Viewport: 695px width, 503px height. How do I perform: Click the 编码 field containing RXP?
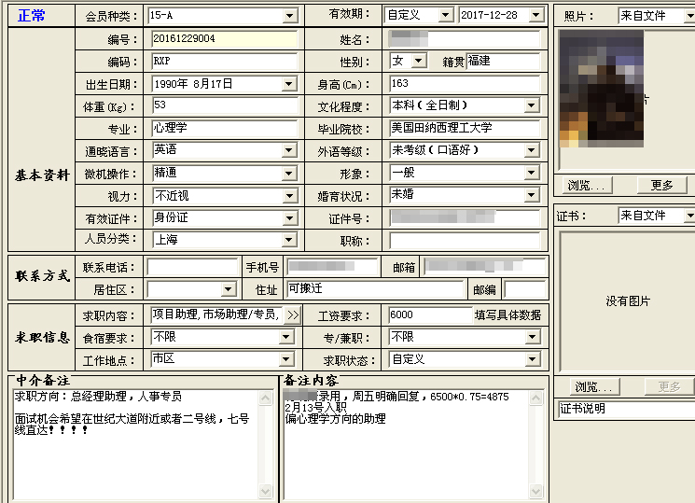[224, 62]
